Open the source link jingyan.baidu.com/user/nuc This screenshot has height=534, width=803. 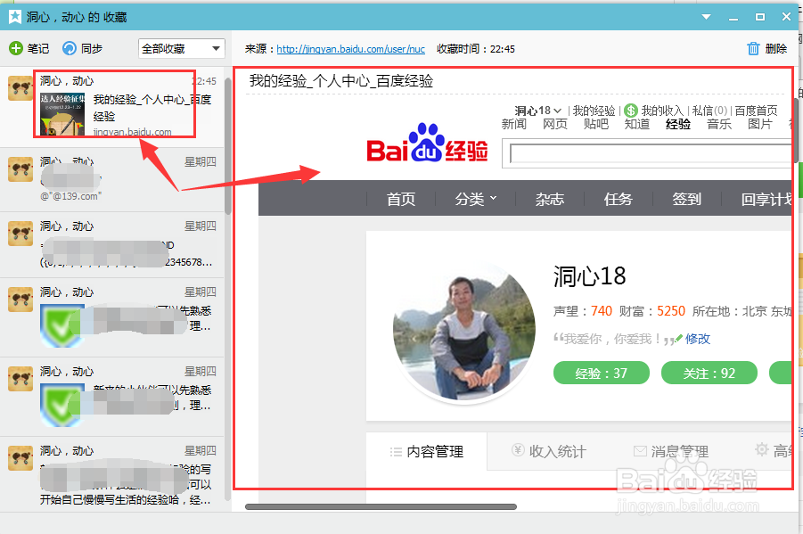tap(352, 46)
